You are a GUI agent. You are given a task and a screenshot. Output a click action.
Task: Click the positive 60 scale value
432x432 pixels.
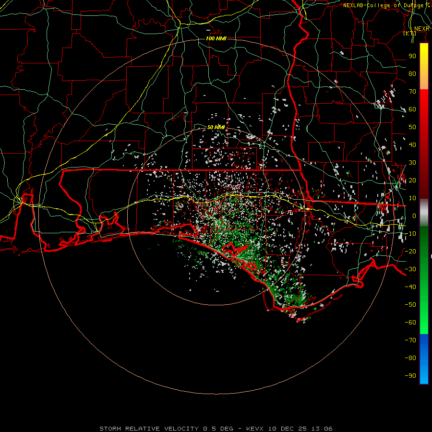[412, 109]
